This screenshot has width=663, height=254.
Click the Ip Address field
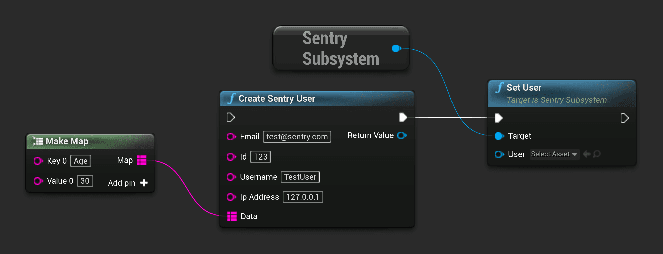point(303,197)
